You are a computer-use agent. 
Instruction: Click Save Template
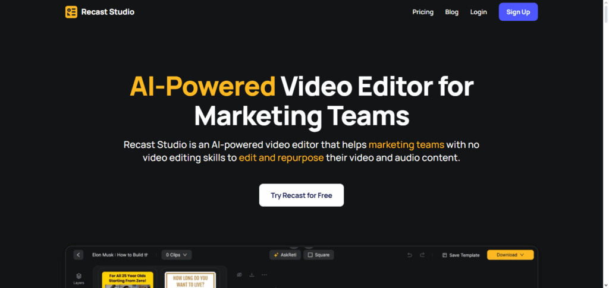point(461,255)
